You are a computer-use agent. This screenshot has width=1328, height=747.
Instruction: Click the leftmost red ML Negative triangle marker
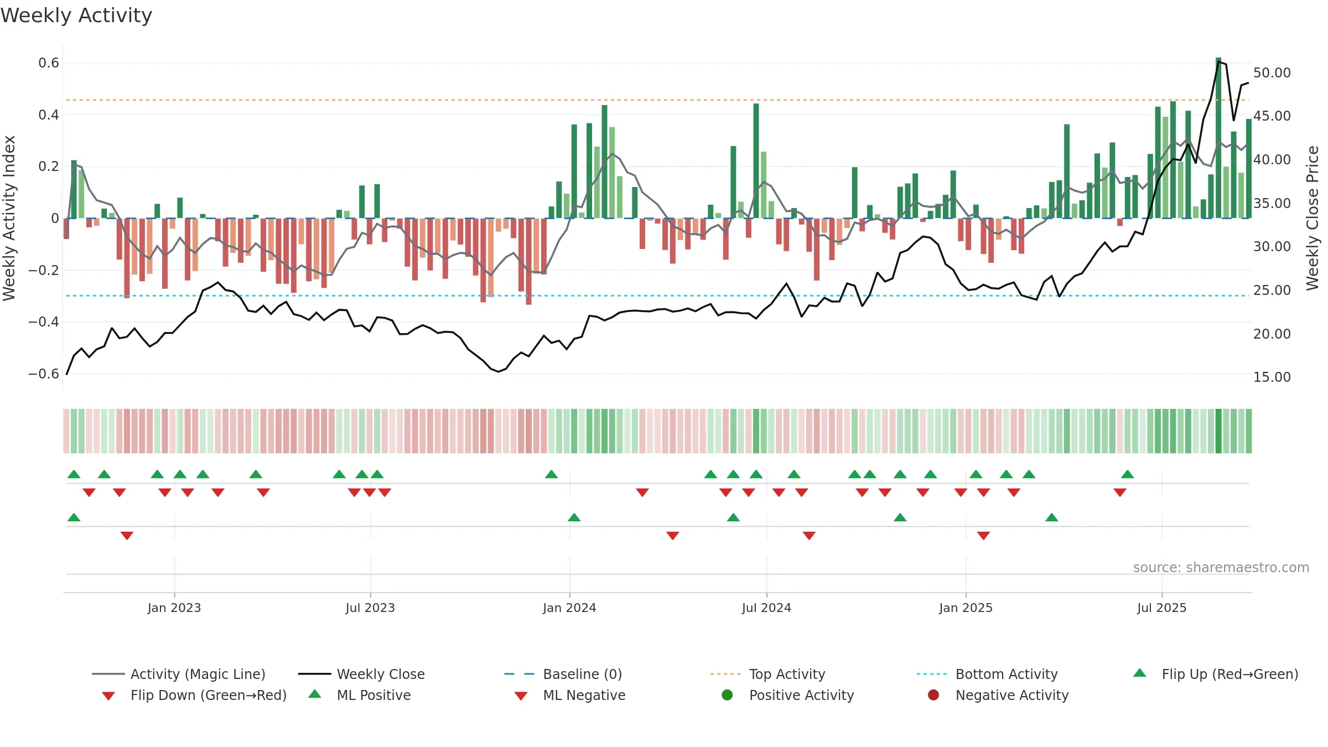(127, 536)
